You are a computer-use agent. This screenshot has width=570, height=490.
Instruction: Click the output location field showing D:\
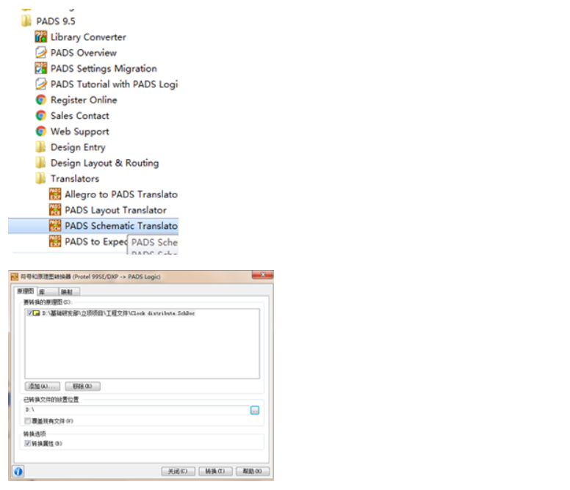(x=137, y=410)
